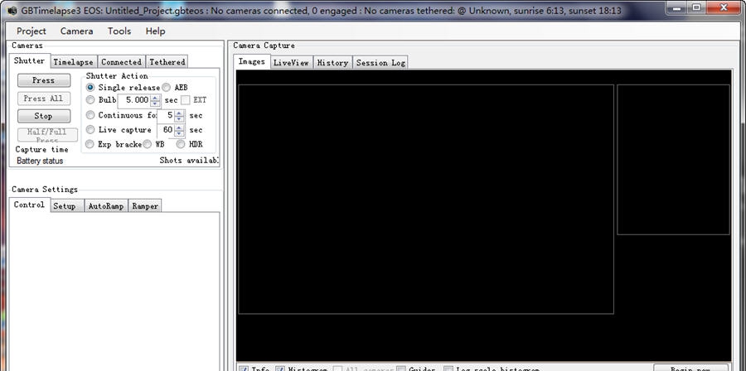Open the Tools menu

(x=119, y=31)
